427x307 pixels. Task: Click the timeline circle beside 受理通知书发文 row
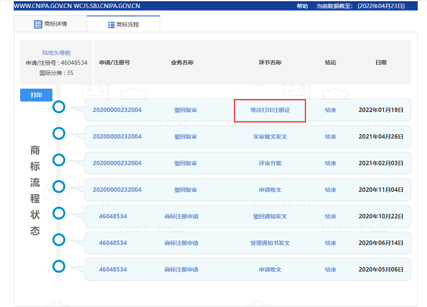[x=59, y=240]
